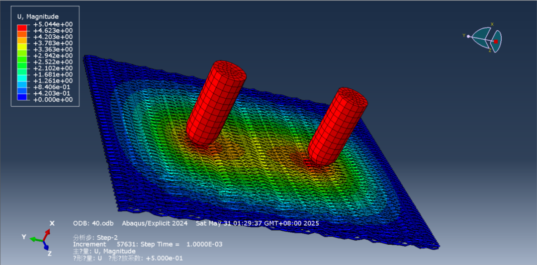
Task: Click the green Y axis arrow of the triad
Action: [36, 239]
